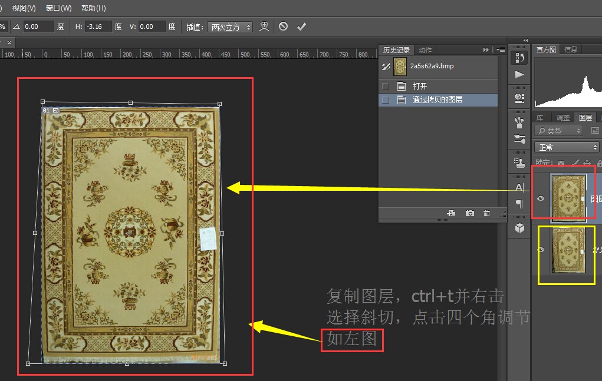Switch to warp mode icon in options bar
Image resolution: width=602 pixels, height=381 pixels.
pos(265,26)
